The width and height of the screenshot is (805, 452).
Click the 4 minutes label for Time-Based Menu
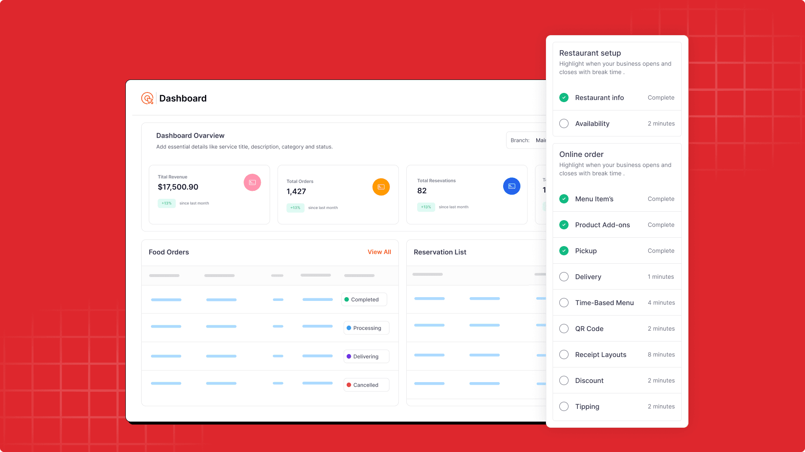(x=661, y=303)
